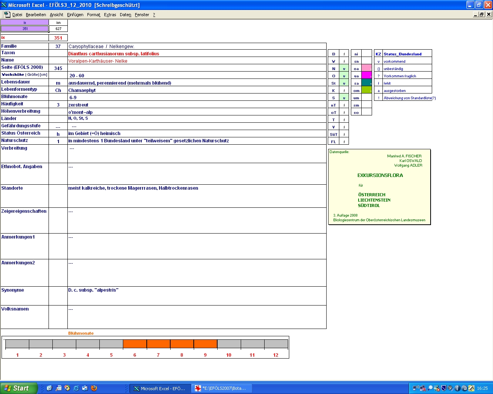Select the Familie cell Caryophyllaceae / Nelkengew.
The width and height of the screenshot is (493, 394).
tap(197, 46)
